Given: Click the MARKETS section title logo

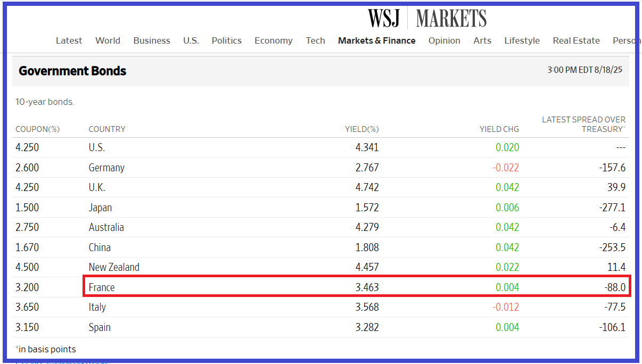Looking at the screenshot, I should click(451, 18).
